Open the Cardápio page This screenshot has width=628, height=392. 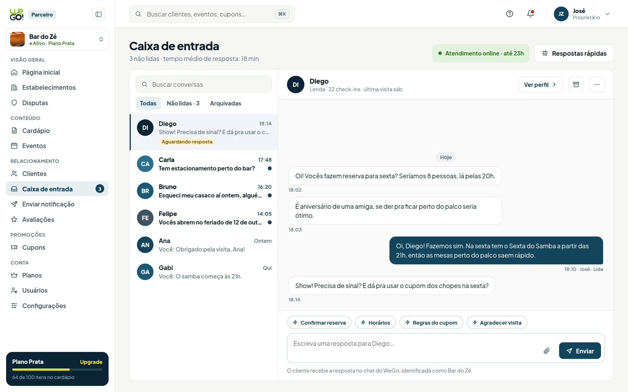[57, 131]
